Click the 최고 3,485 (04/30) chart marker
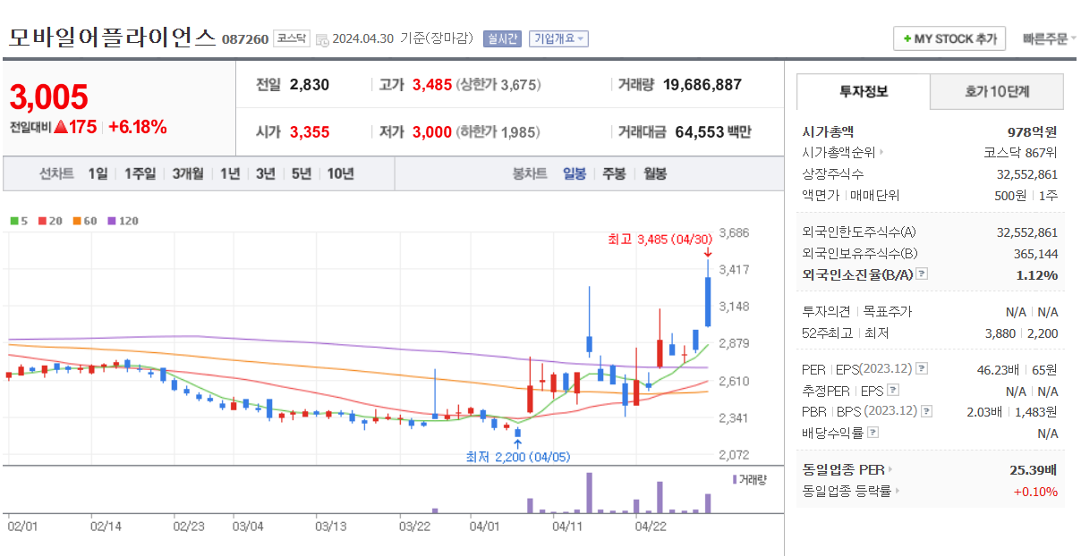 tap(659, 239)
